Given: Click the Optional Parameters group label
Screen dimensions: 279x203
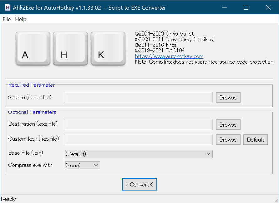Looking at the screenshot, I should click(x=32, y=112).
